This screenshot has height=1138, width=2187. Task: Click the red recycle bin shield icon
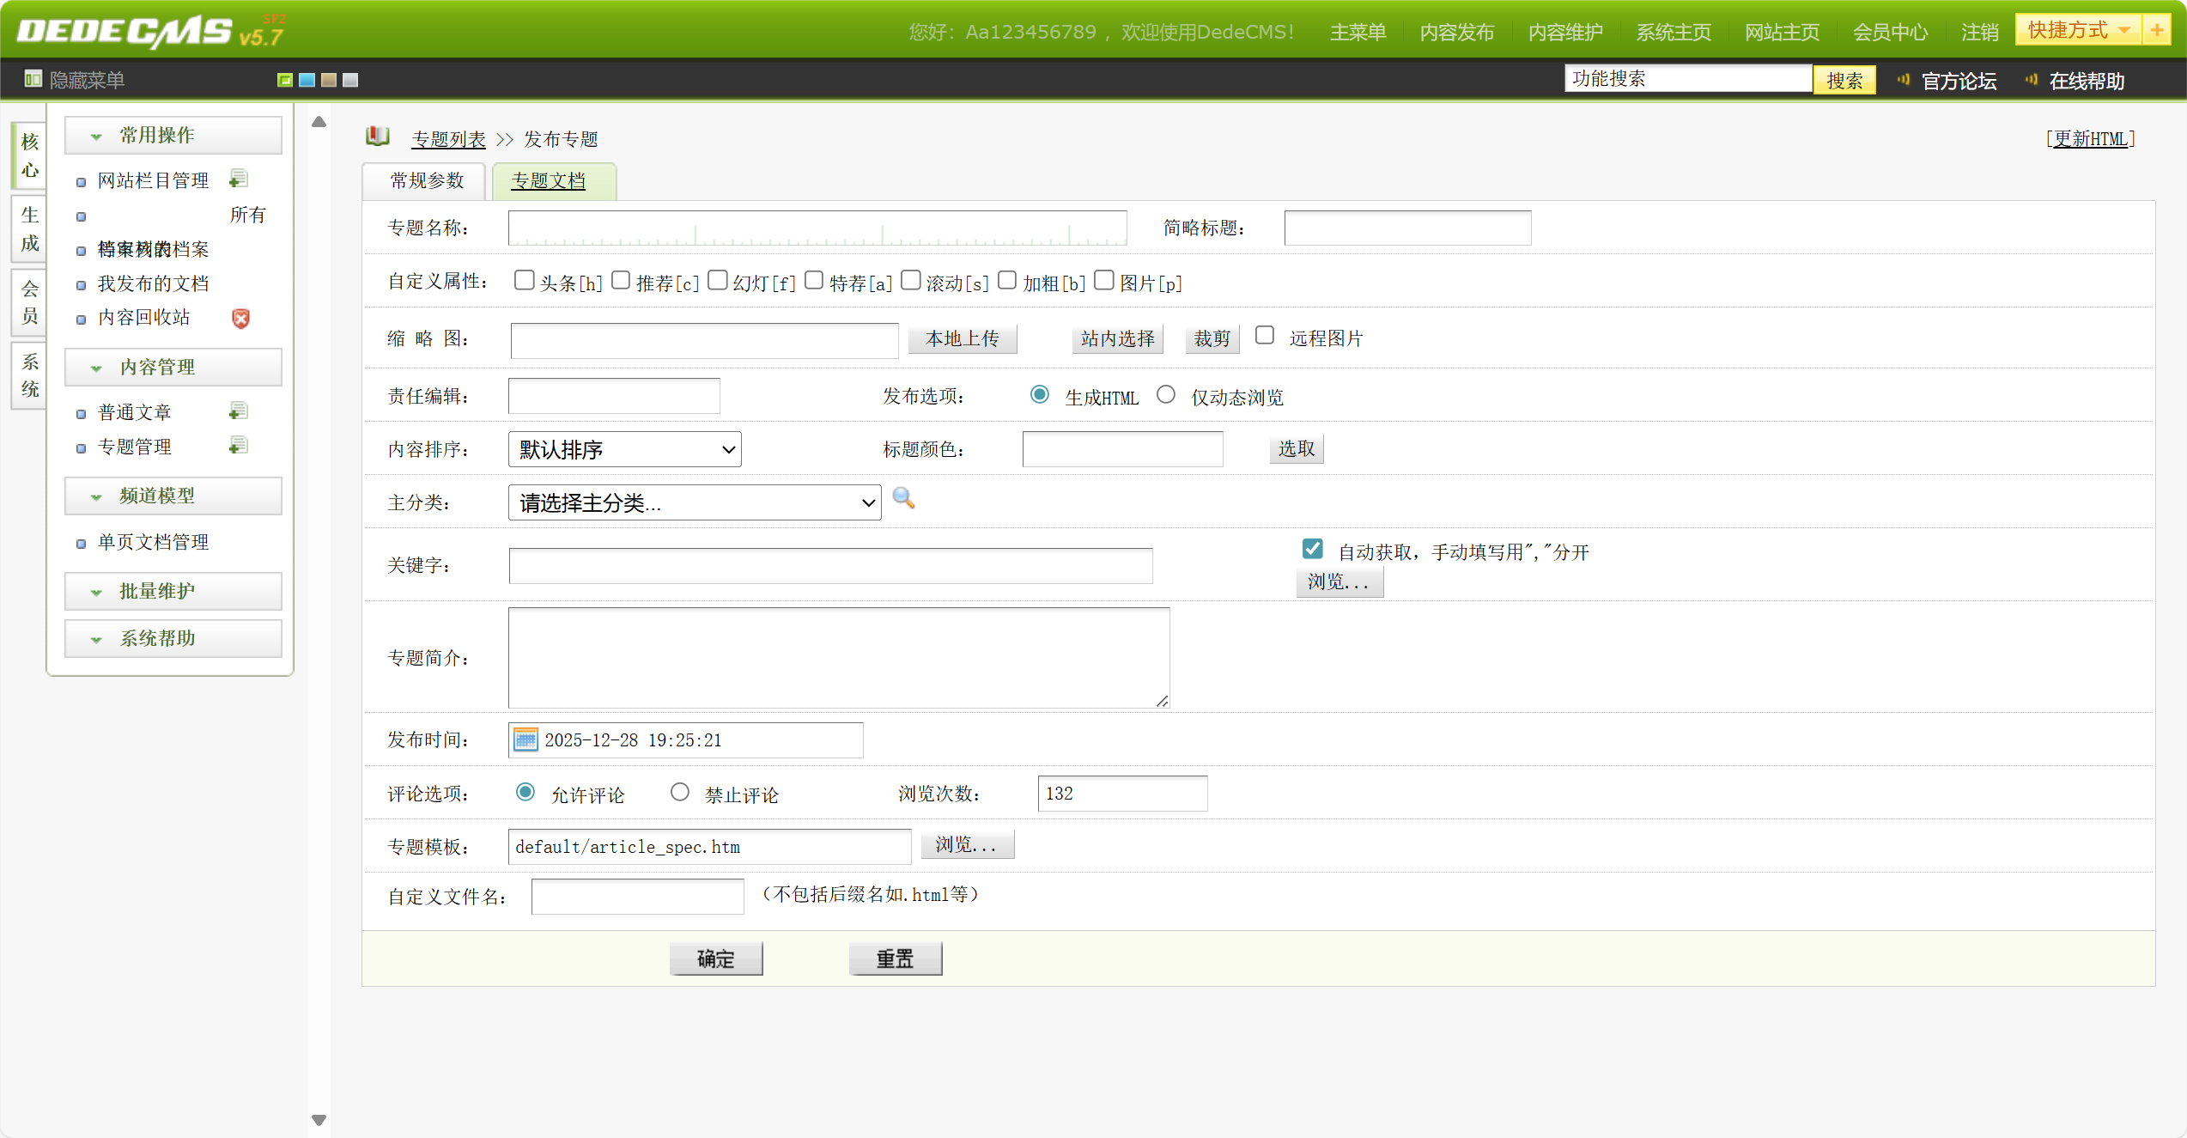point(241,319)
